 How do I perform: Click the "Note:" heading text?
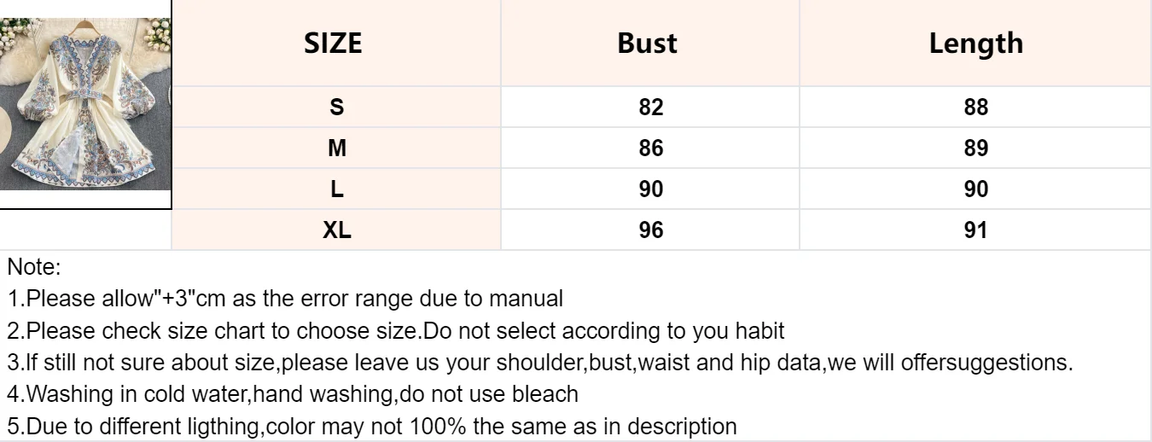[x=34, y=267]
